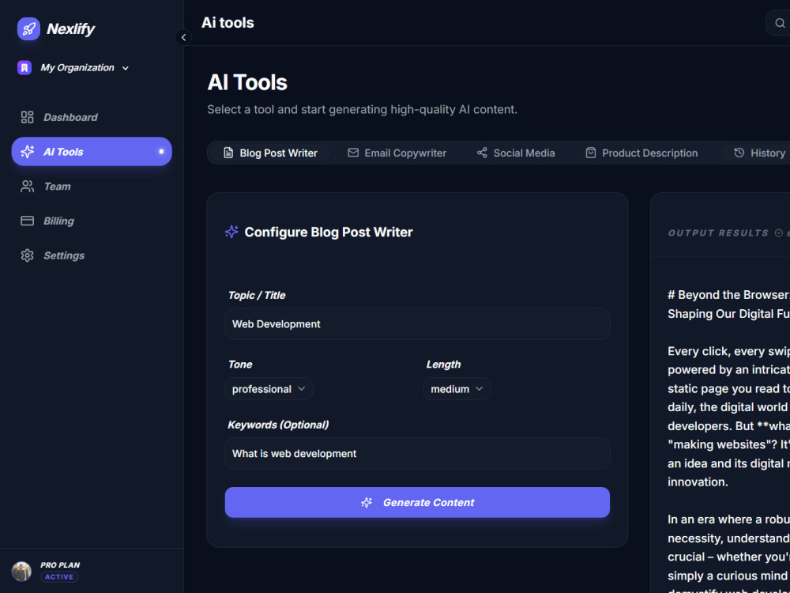Click the Topic / Title input field

coord(418,323)
